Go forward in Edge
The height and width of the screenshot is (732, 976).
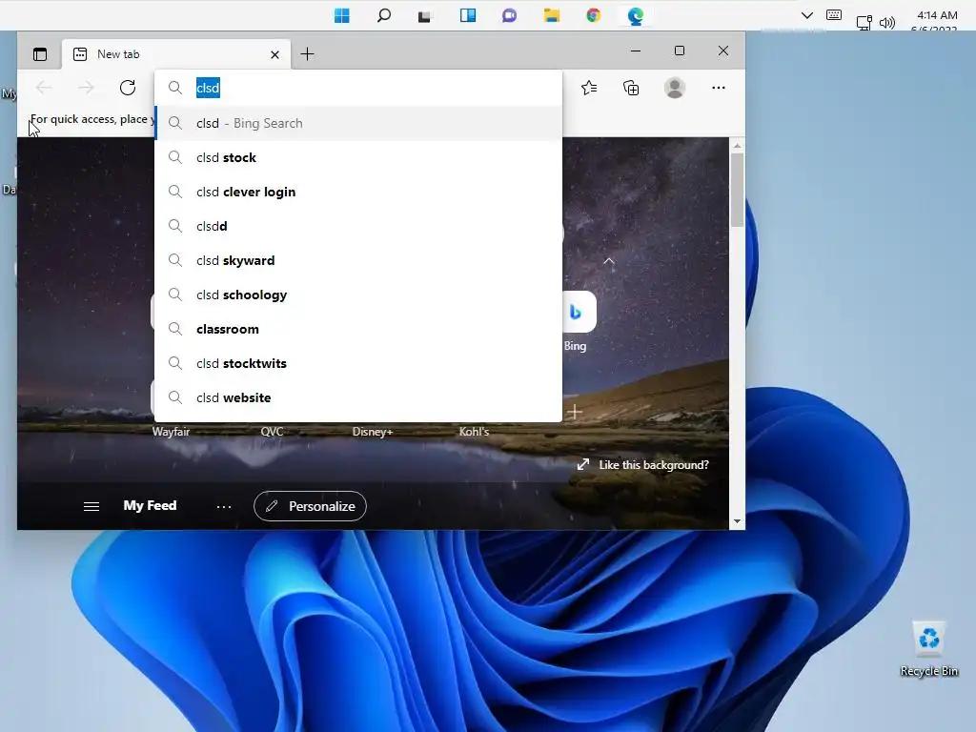tap(86, 88)
